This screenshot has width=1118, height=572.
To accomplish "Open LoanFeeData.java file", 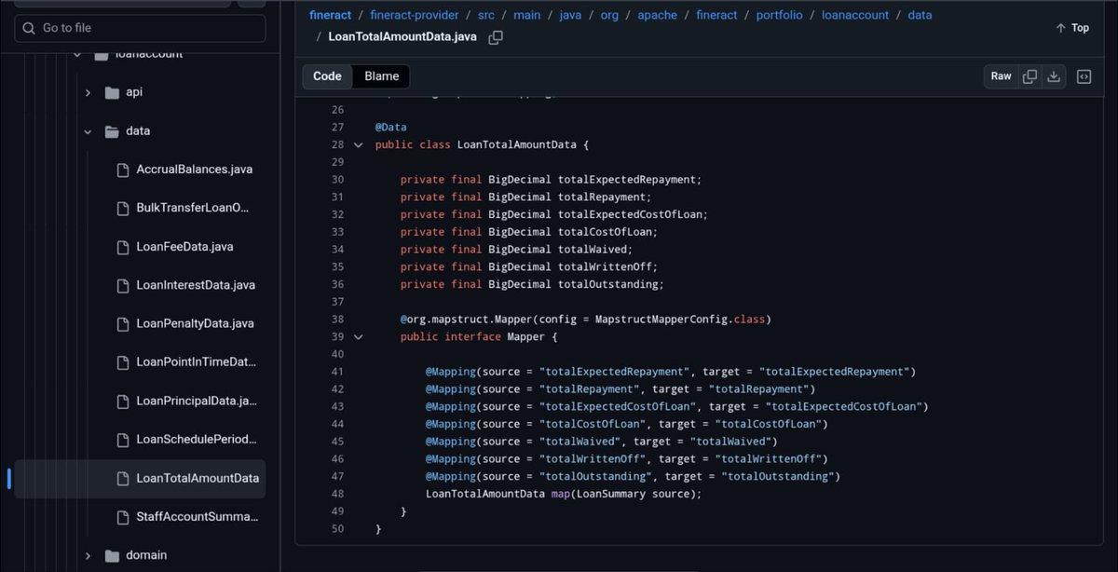I will [184, 247].
